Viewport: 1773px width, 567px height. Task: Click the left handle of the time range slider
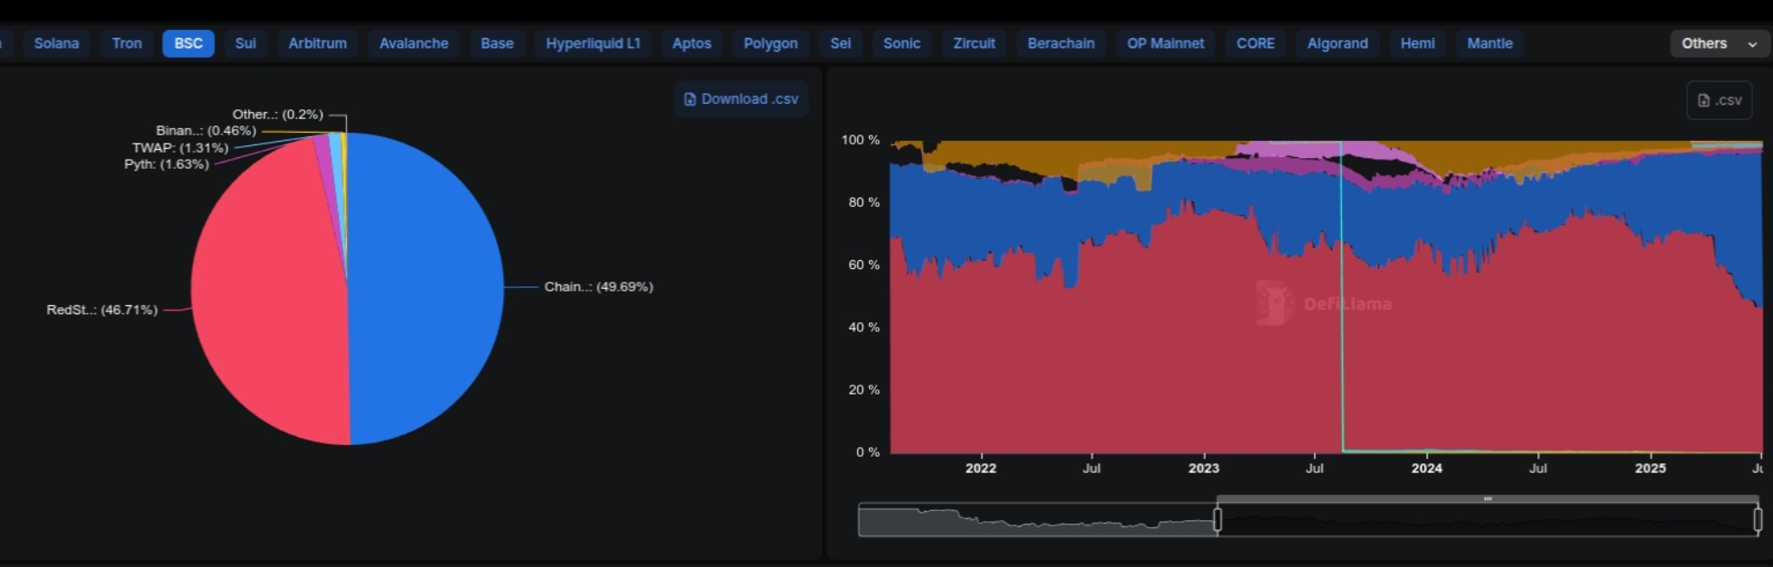1218,519
